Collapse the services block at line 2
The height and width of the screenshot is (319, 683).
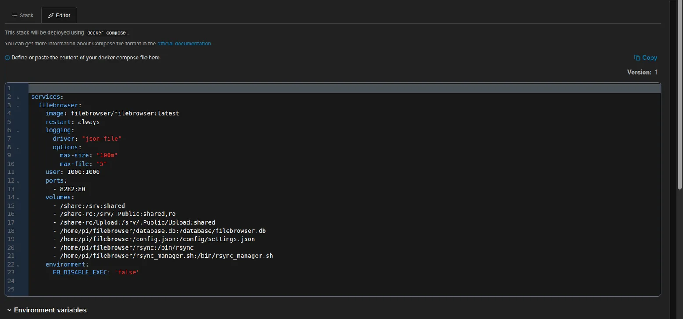click(18, 97)
